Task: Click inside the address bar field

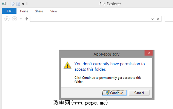Action: pyautogui.click(x=89, y=19)
